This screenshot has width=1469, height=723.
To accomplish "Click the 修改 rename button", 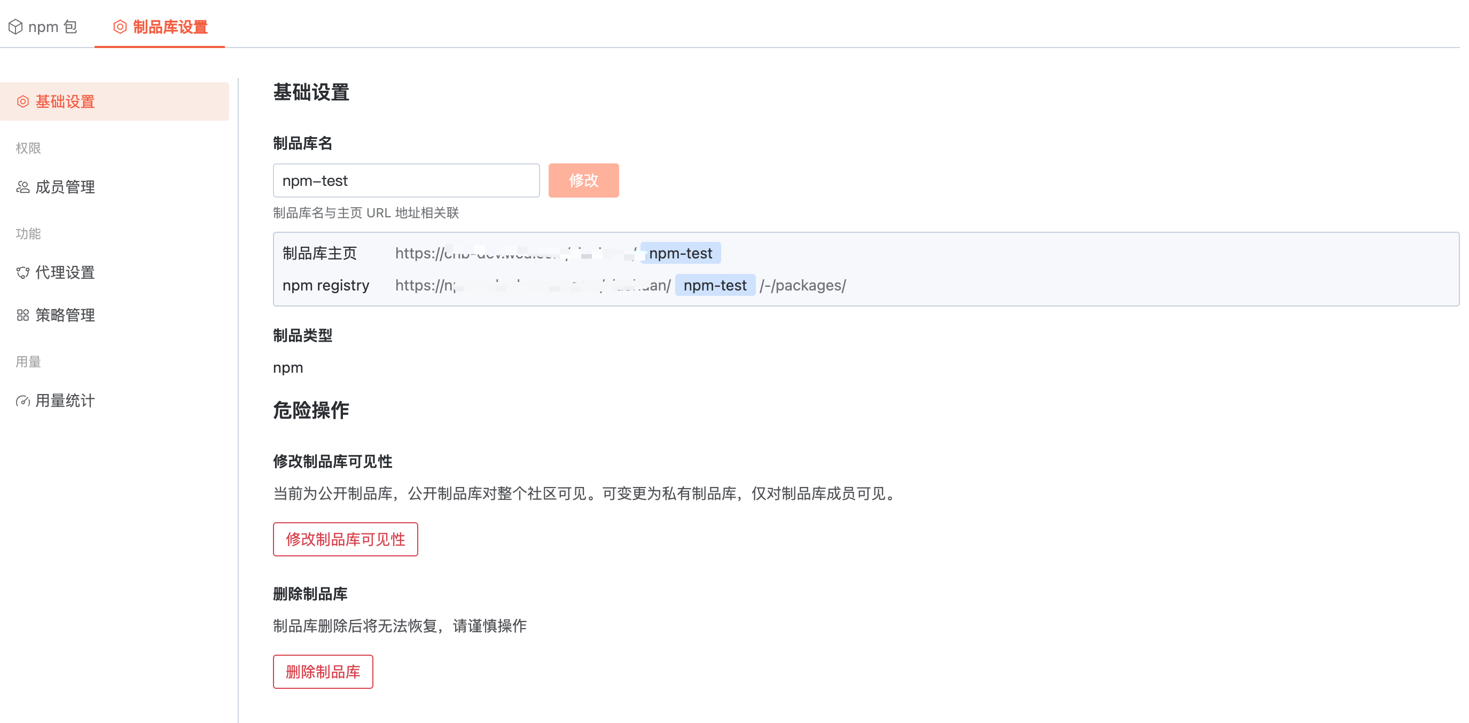I will coord(583,180).
